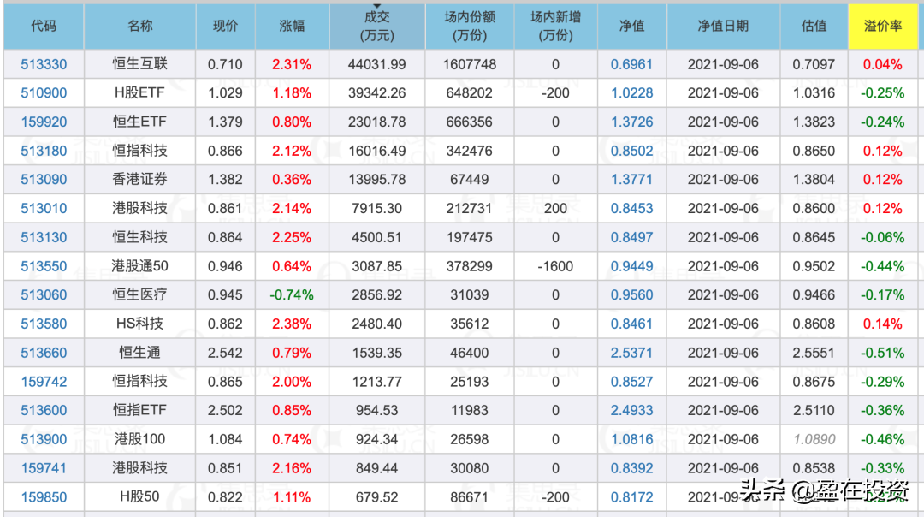
Task: Open the 净值 2.5371 link for 恒生通
Action: tap(631, 352)
